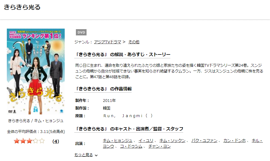
Task: Expand cast list with もっと見る
Action: [x=84, y=155]
